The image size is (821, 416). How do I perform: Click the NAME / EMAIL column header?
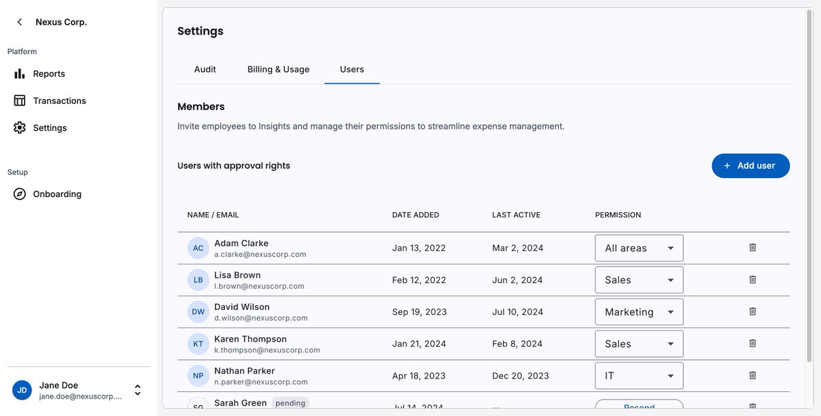click(x=213, y=215)
